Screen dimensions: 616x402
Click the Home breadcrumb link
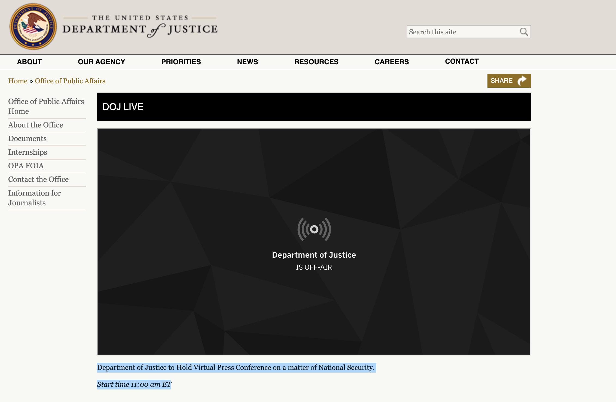click(18, 81)
